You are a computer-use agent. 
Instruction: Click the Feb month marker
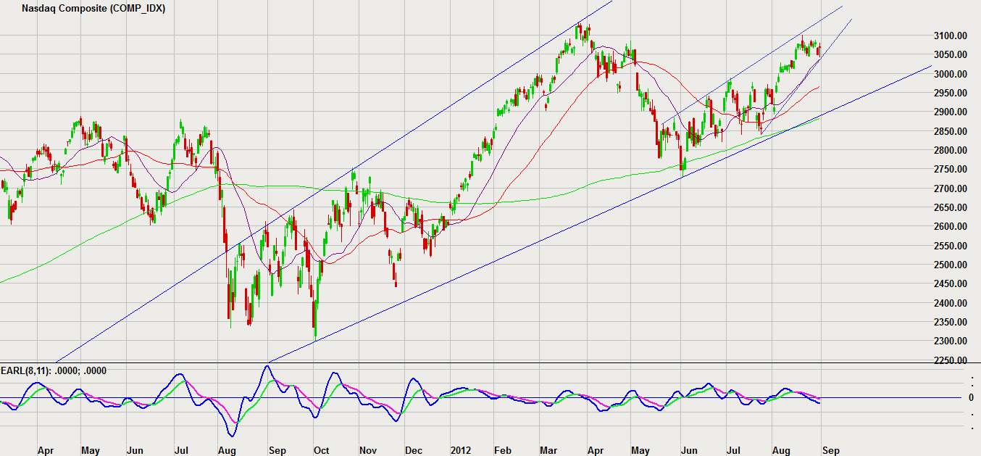(x=501, y=450)
